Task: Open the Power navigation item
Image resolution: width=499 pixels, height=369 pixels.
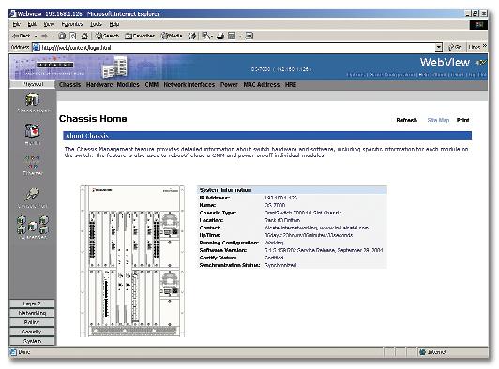Action: [229, 85]
